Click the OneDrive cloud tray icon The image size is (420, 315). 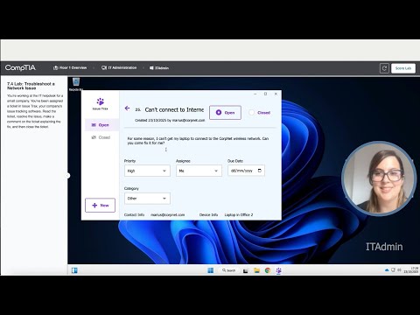coord(387,270)
